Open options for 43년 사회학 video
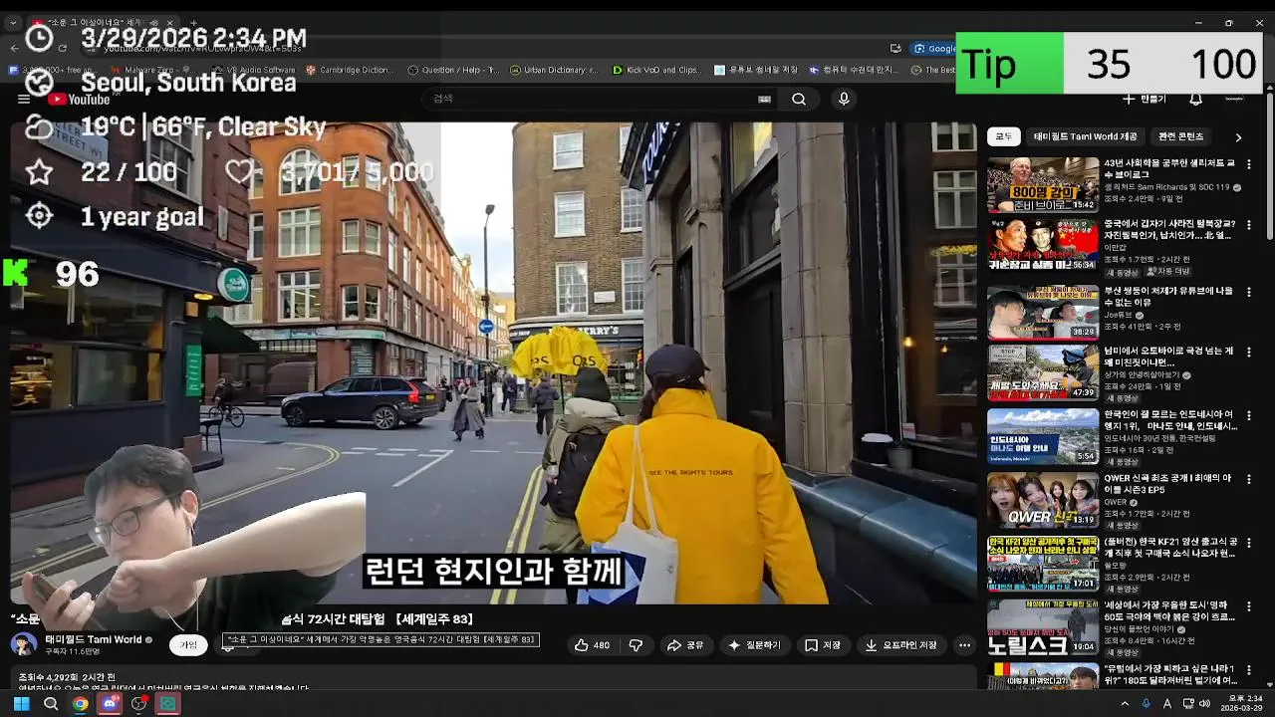1275x717 pixels. click(x=1249, y=164)
